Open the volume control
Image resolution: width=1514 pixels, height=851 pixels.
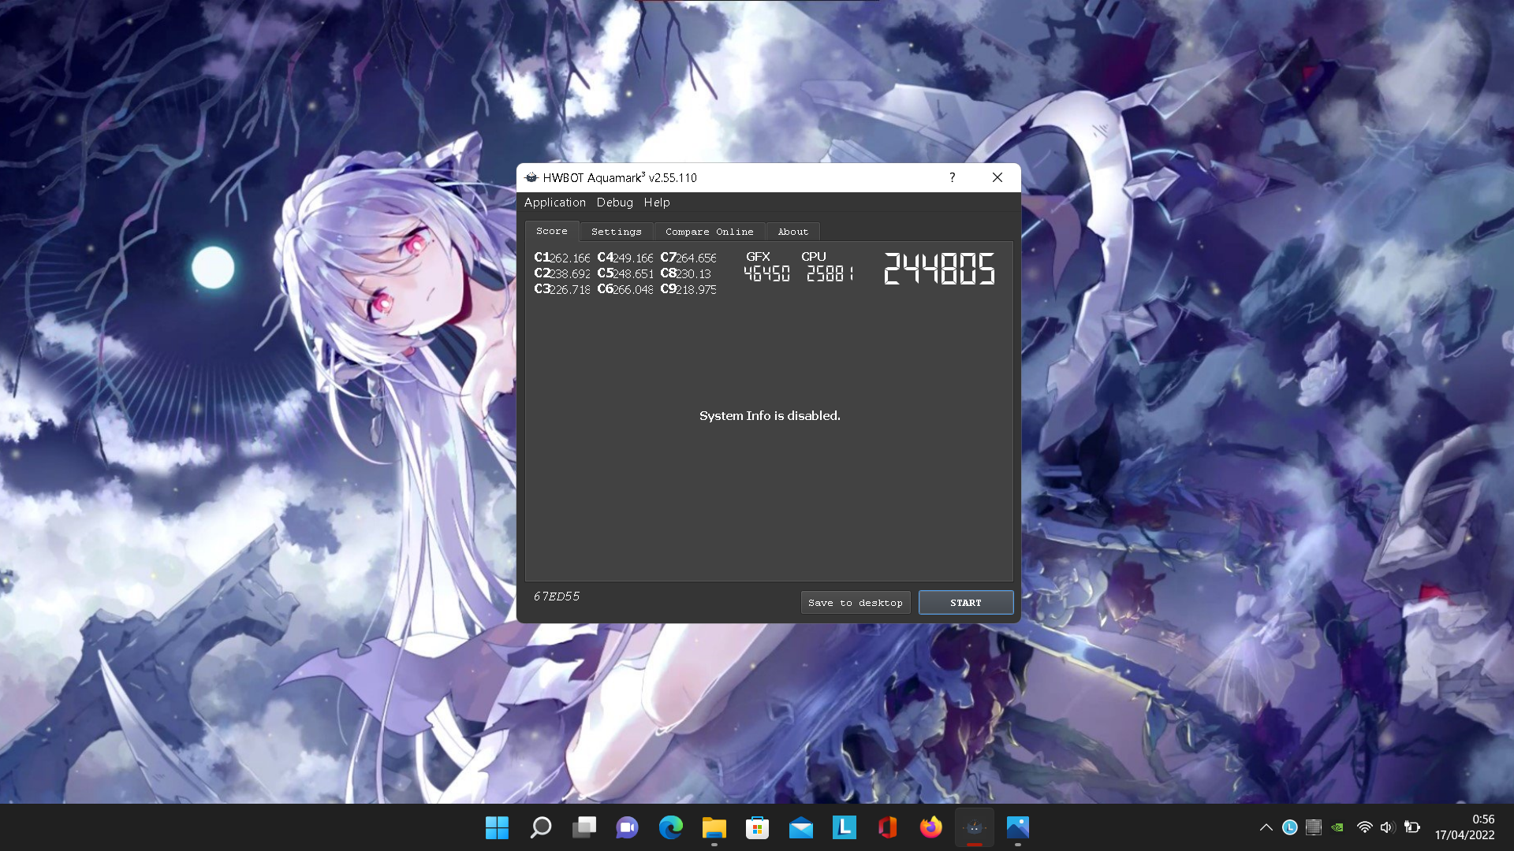[x=1388, y=827]
